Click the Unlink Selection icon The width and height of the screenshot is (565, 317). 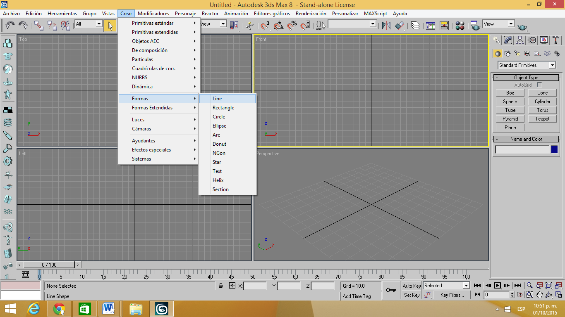click(52, 26)
